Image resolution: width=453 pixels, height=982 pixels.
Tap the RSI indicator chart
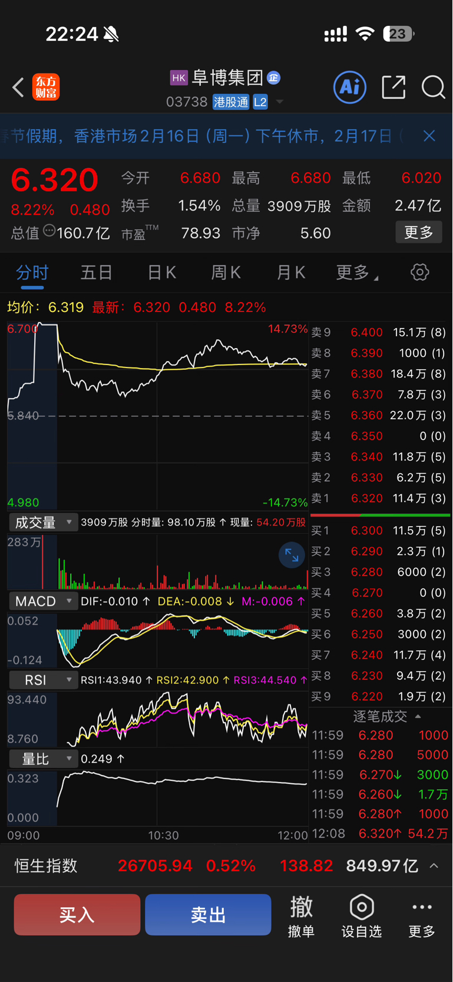(x=158, y=719)
